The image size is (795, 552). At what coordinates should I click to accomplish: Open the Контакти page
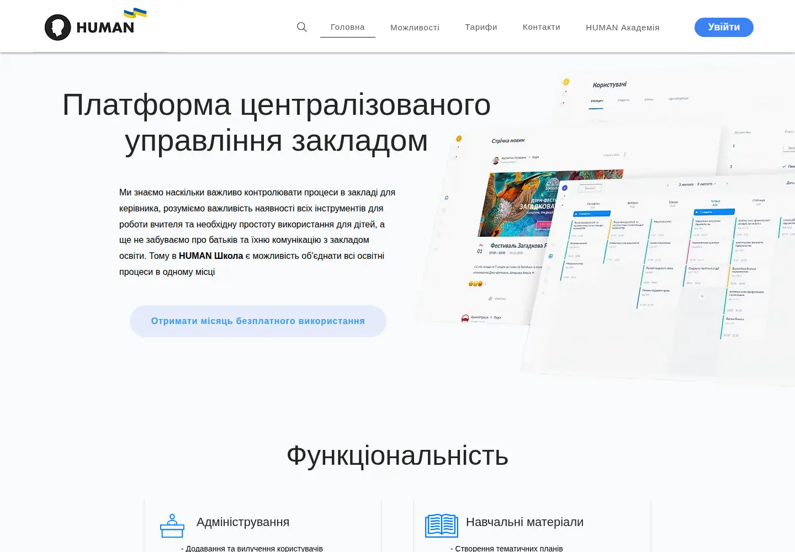coord(542,27)
